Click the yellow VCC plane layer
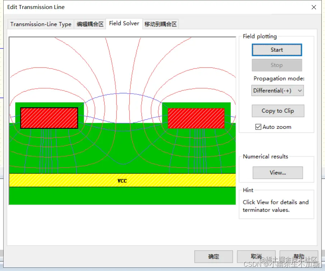The width and height of the screenshot is (325, 271). pos(122,180)
